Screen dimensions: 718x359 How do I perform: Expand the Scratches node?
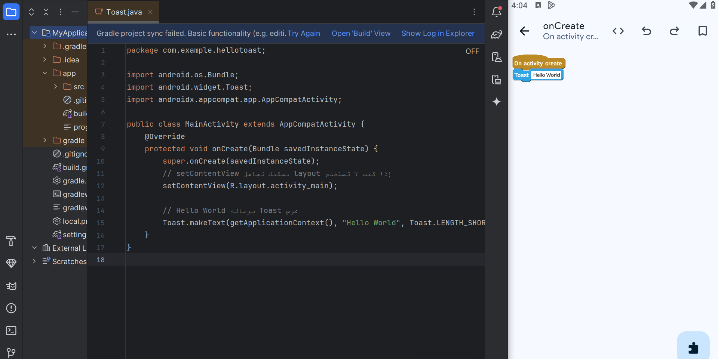click(x=34, y=261)
